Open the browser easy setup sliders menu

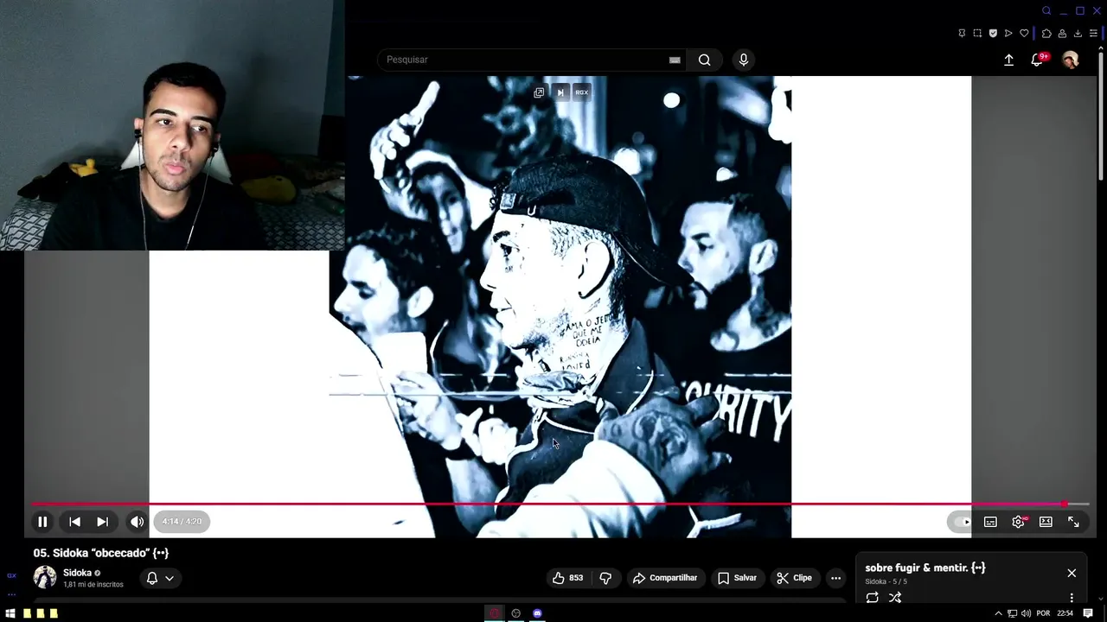[x=1093, y=33]
